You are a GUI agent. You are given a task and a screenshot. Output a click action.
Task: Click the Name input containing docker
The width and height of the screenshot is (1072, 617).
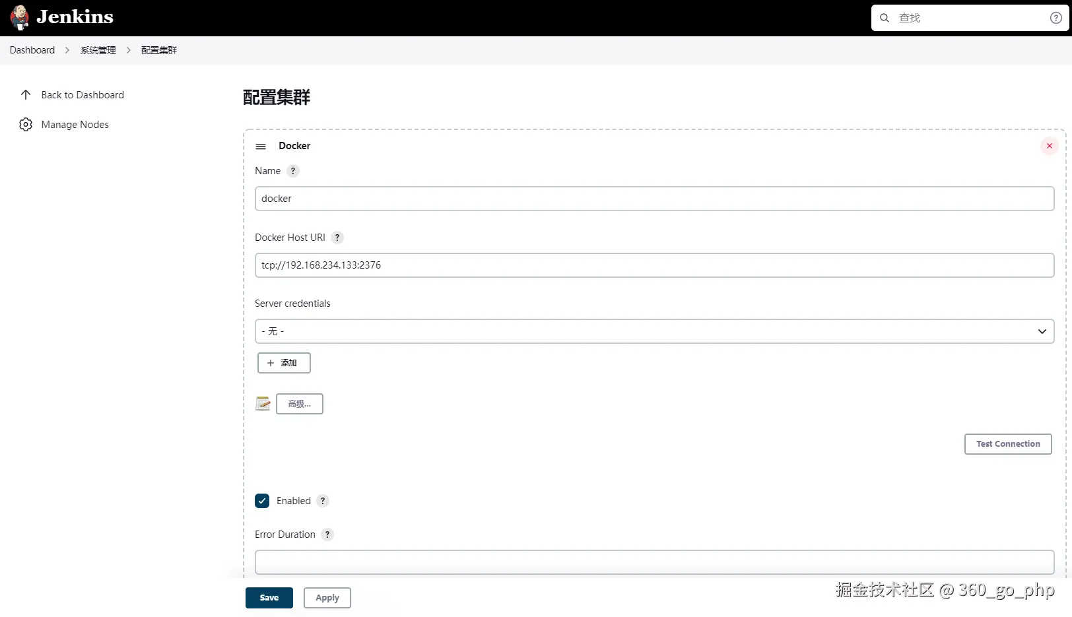pyautogui.click(x=654, y=199)
